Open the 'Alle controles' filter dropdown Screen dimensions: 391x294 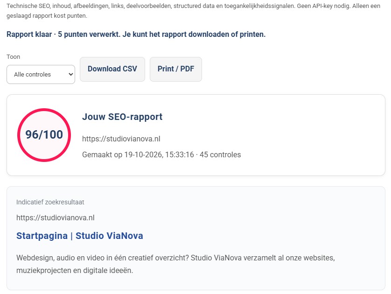41,74
